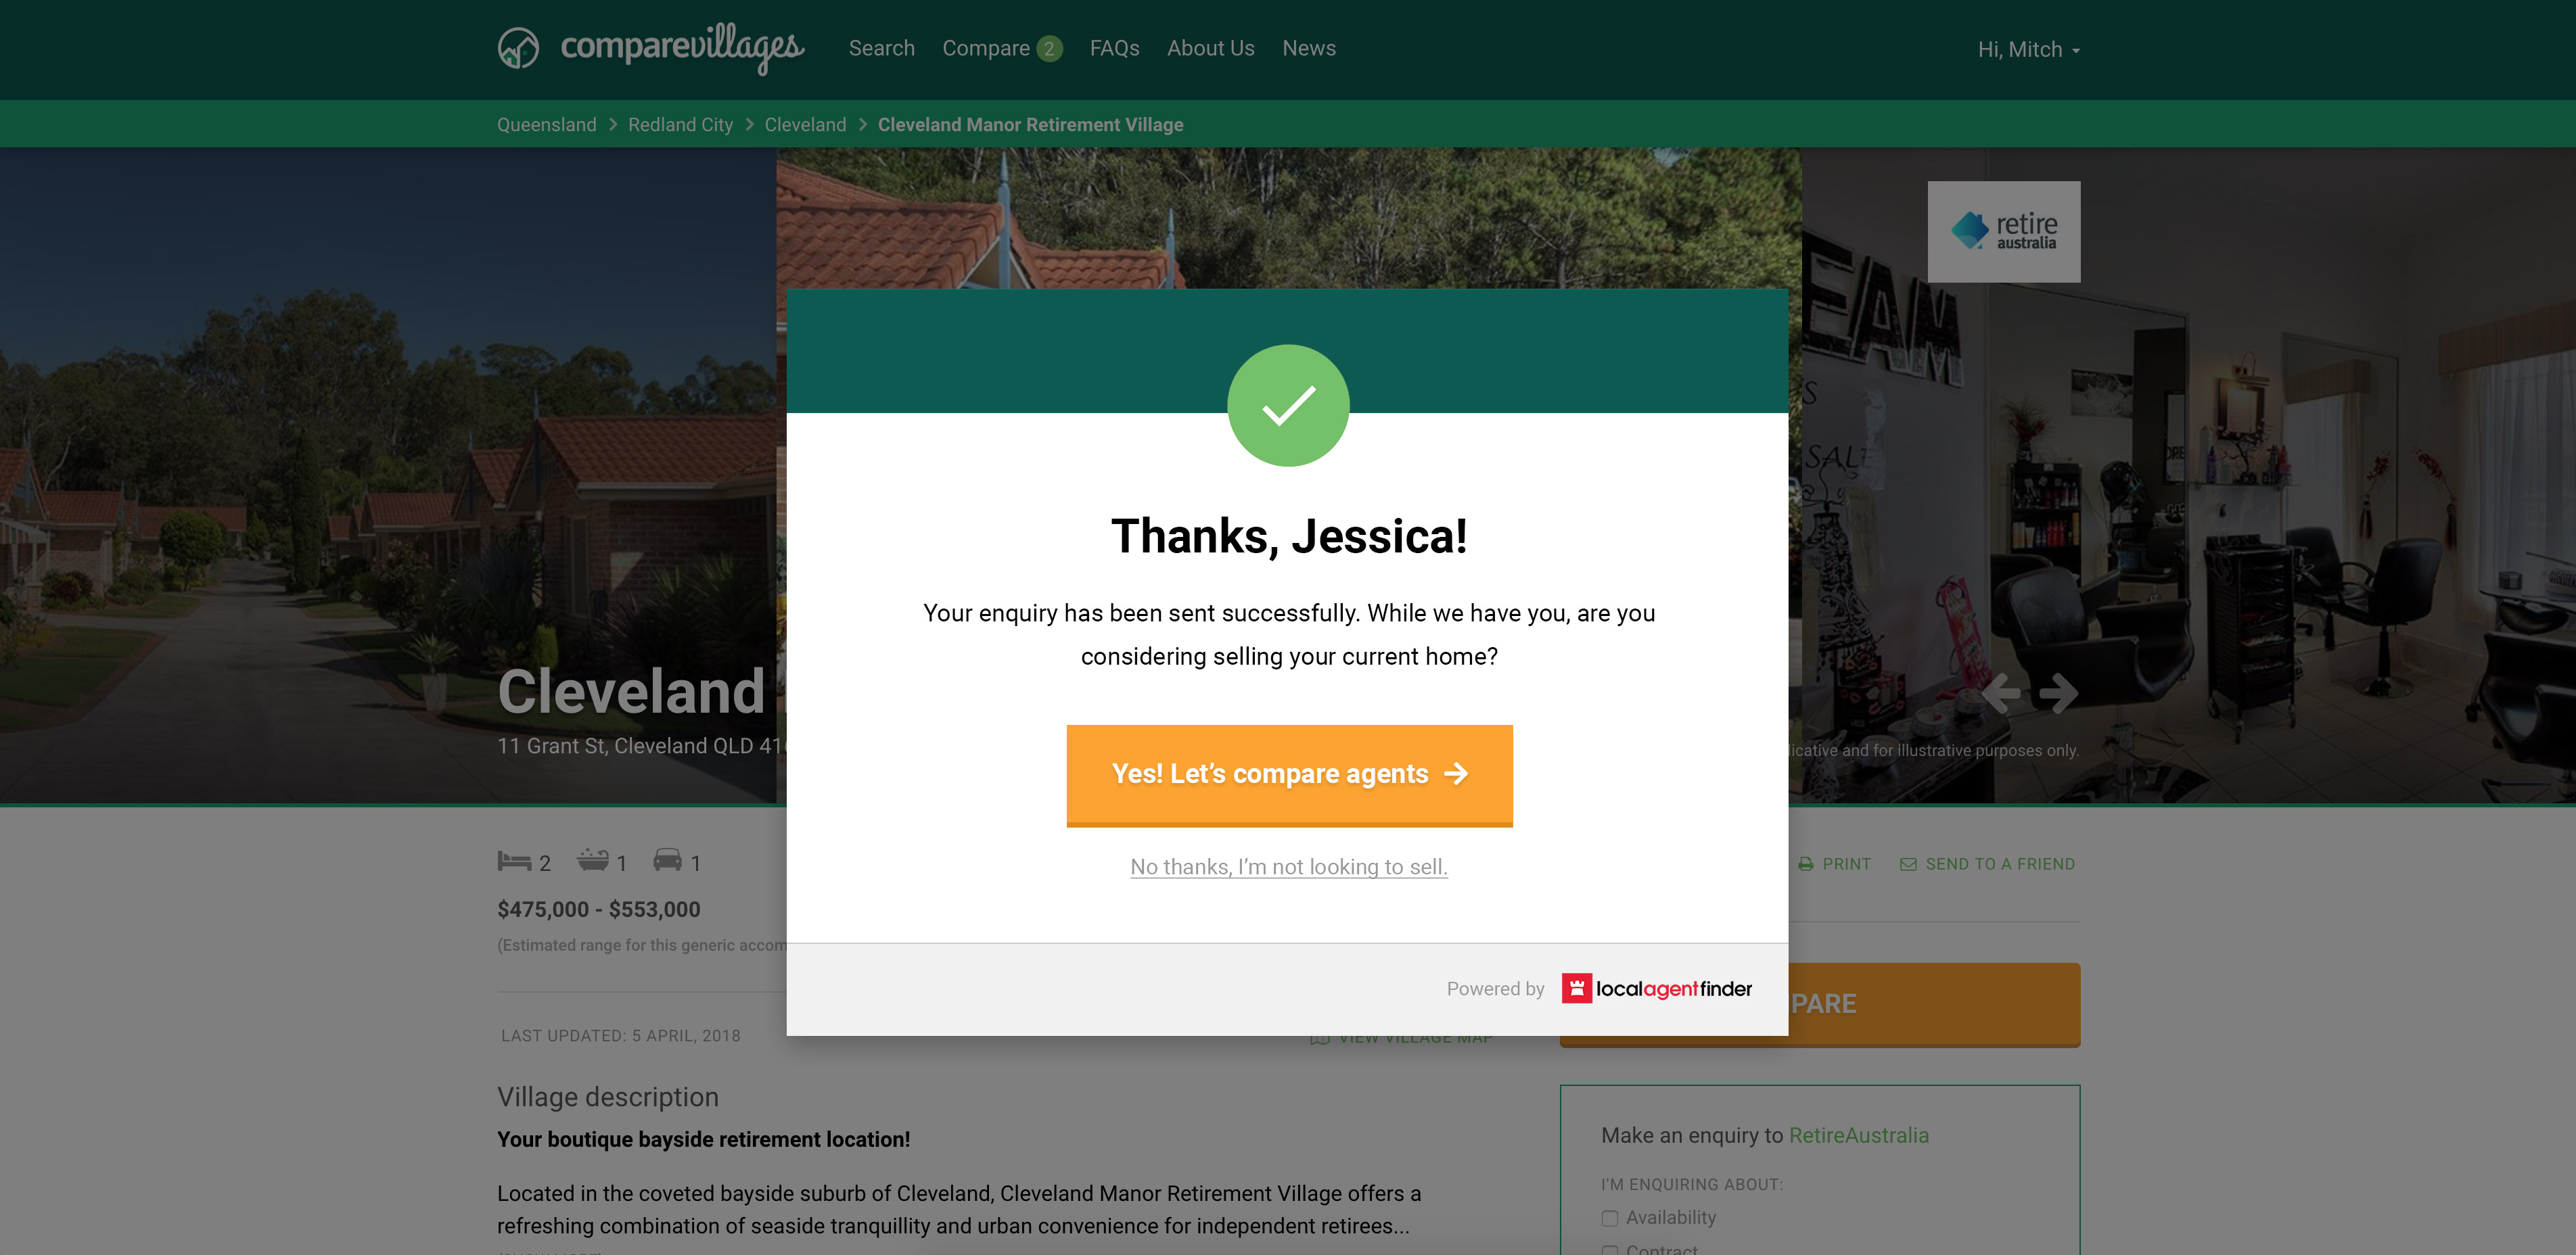Open the Hi, Mitch account dropdown
Image resolution: width=2576 pixels, height=1255 pixels.
click(x=2029, y=50)
